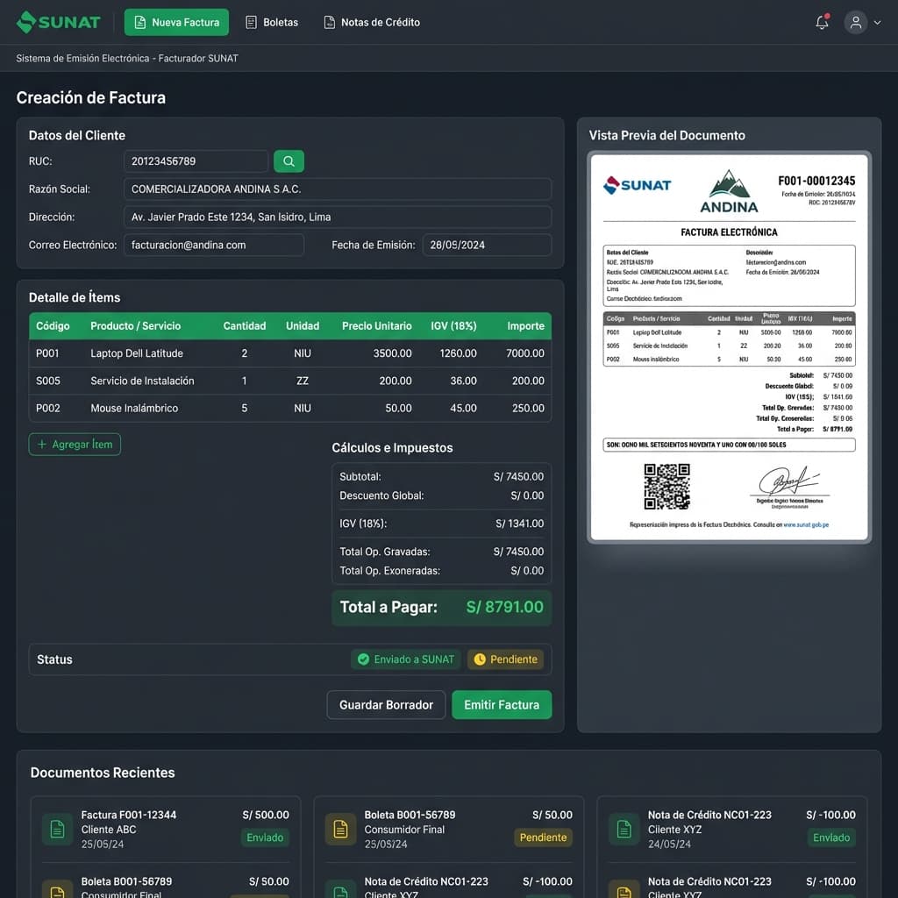This screenshot has height=898, width=898.
Task: Search the RUC using the magnifier icon
Action: coord(289,161)
